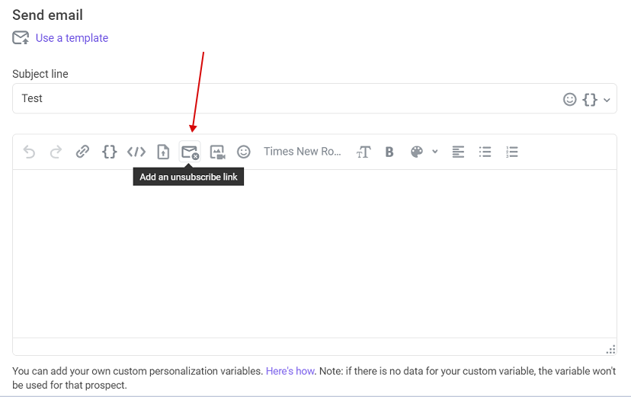
Task: Open the Times New Roman font dropdown
Action: pos(303,152)
